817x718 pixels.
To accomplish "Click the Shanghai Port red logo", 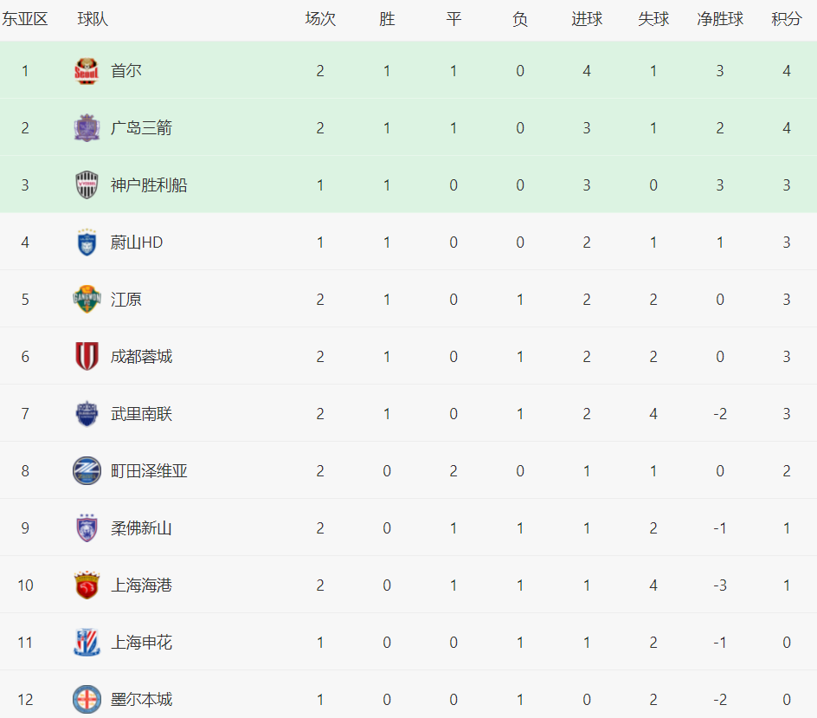I will pos(87,585).
